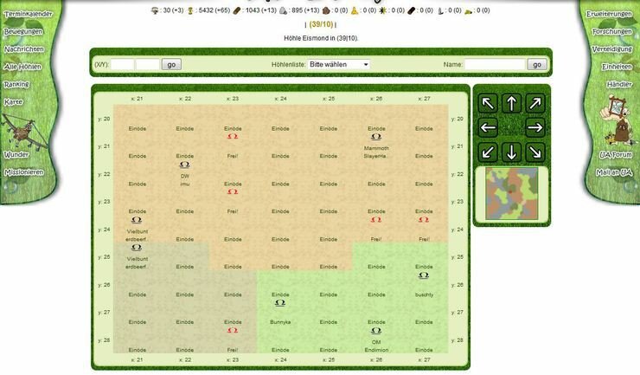Open Missionieren in left menu
The image size is (640, 375).
(x=24, y=172)
